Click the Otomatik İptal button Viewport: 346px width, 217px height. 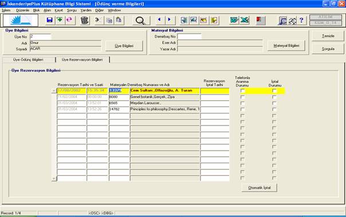click(x=259, y=188)
